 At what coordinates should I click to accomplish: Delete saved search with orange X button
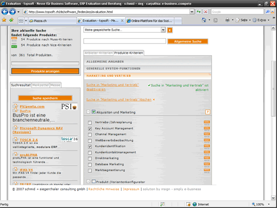click(x=170, y=30)
